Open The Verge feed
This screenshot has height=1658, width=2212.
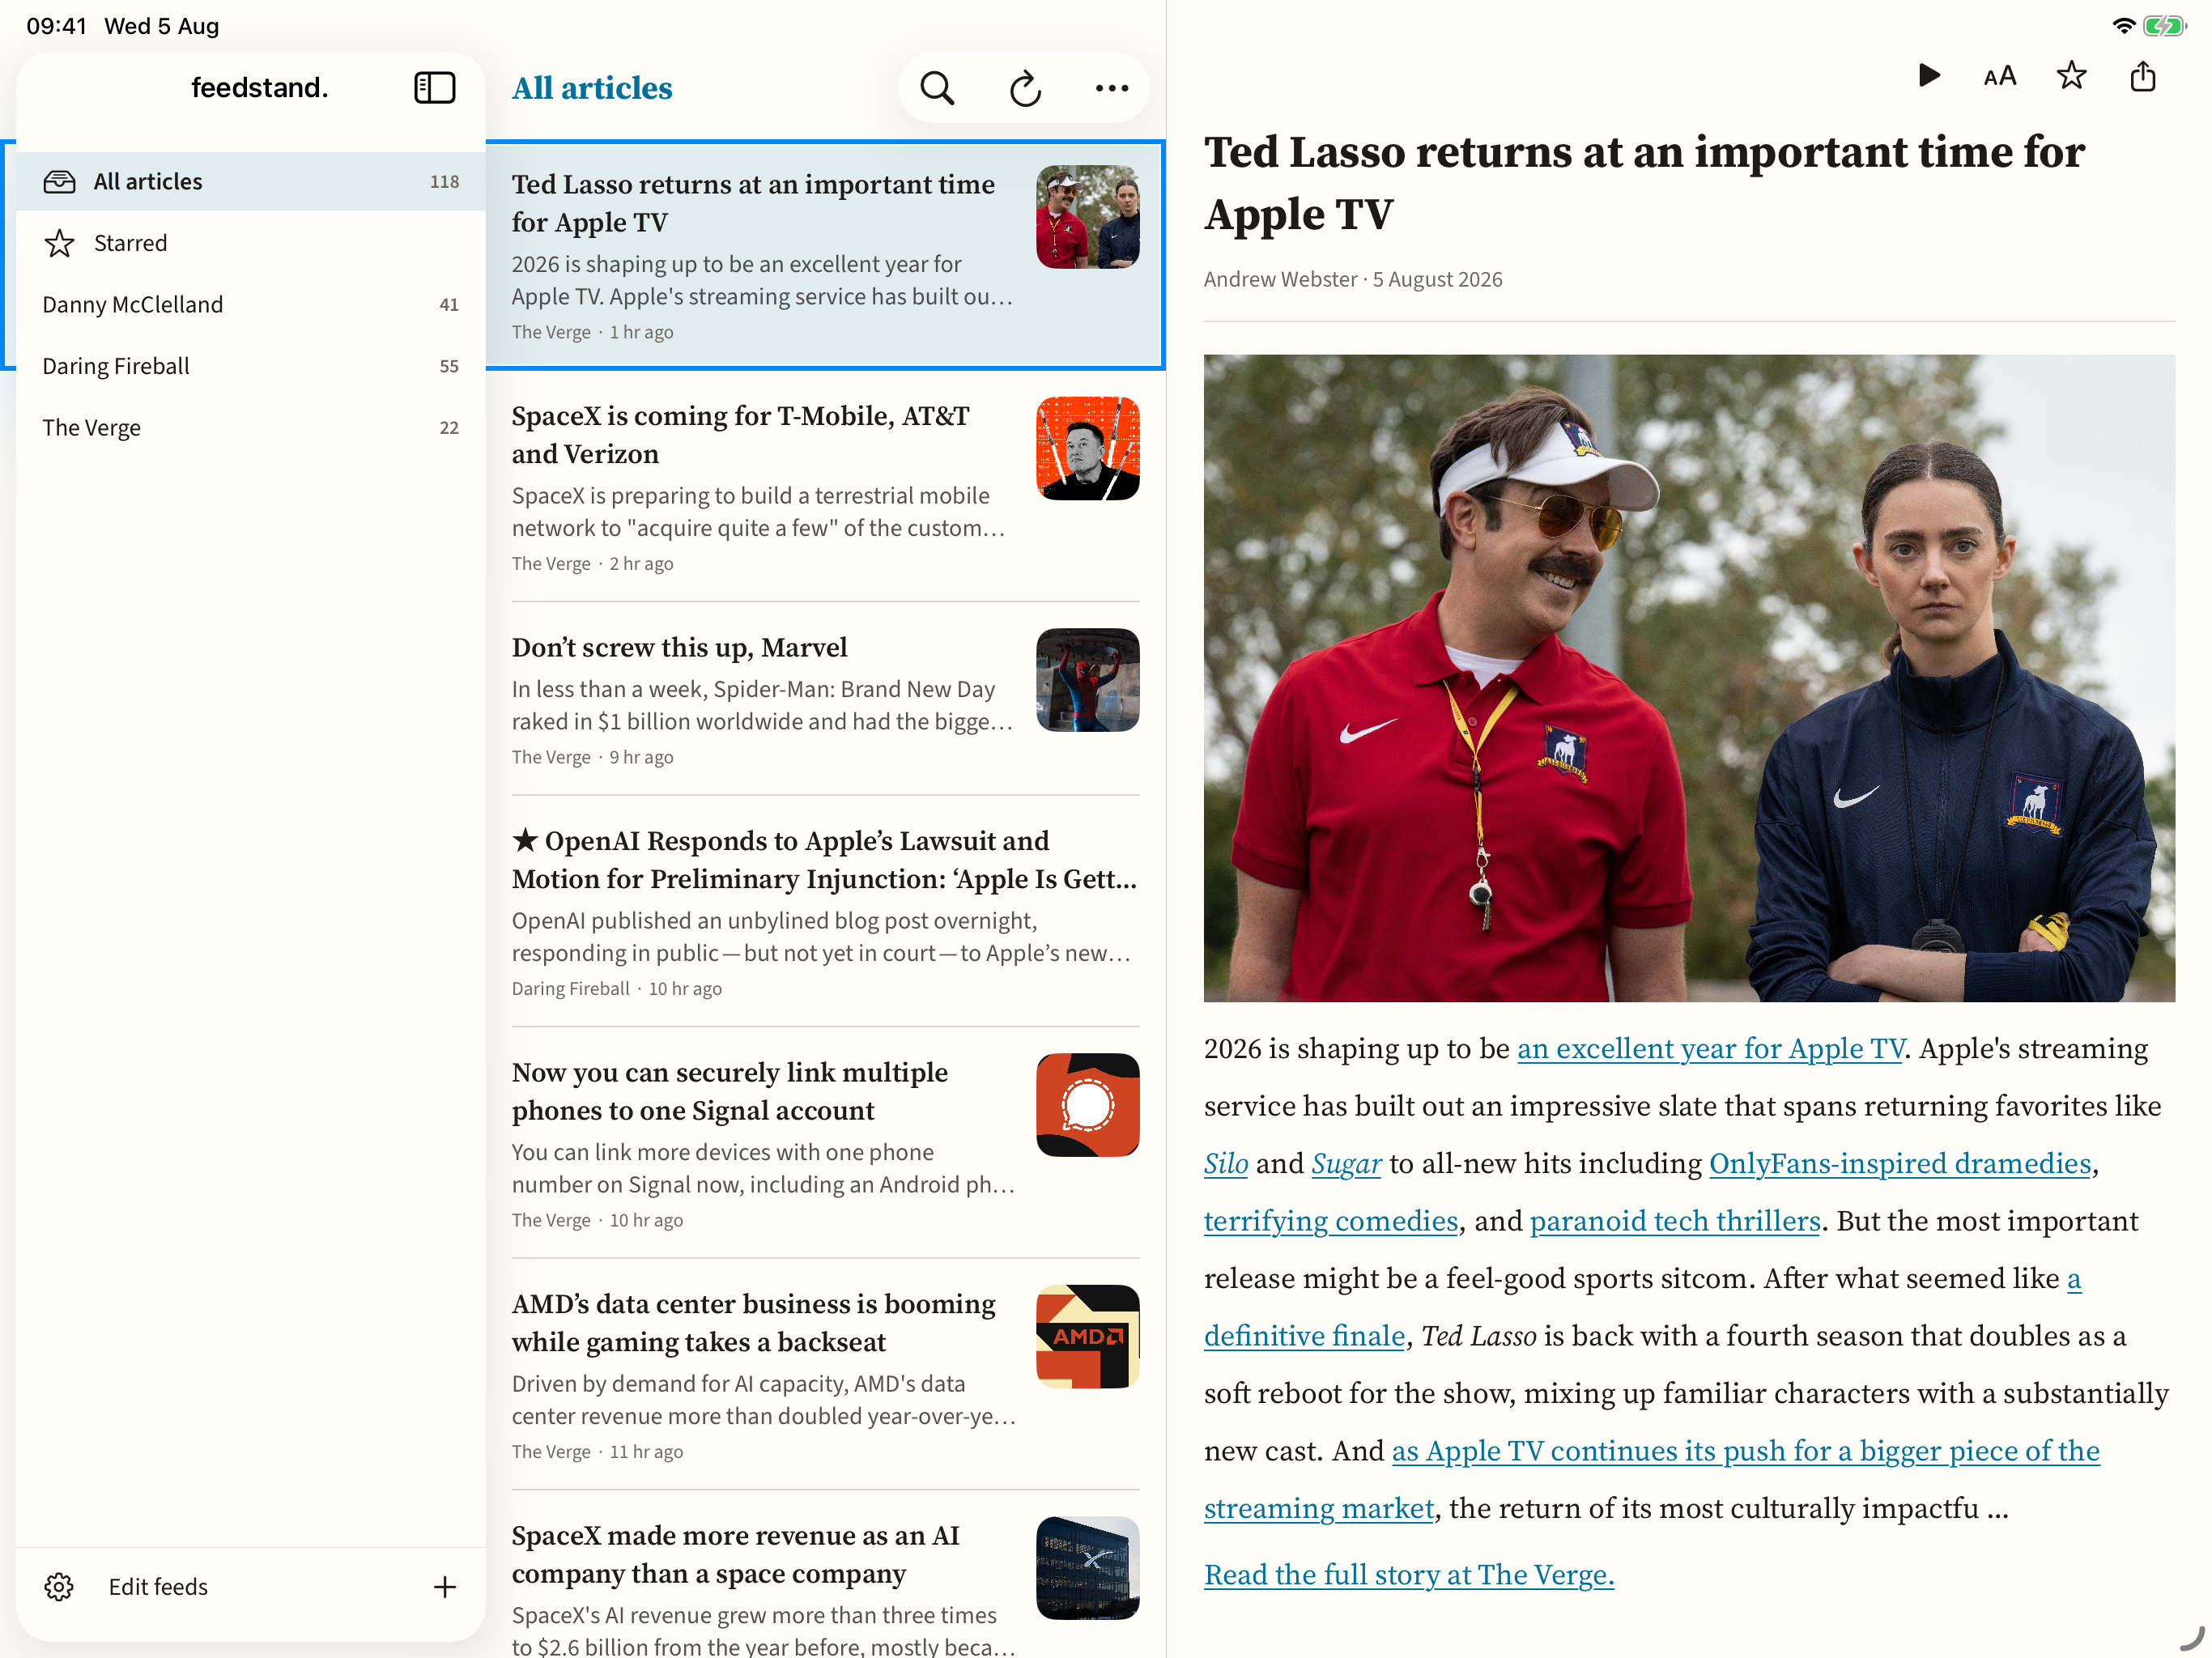tap(251, 427)
